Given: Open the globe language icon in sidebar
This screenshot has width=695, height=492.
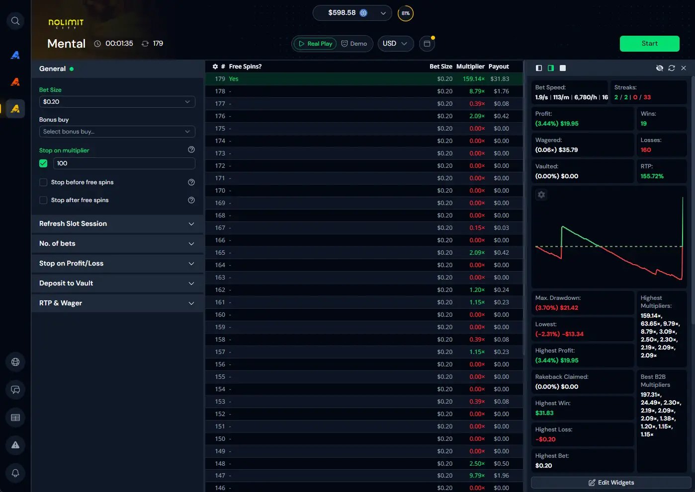Looking at the screenshot, I should pyautogui.click(x=15, y=362).
